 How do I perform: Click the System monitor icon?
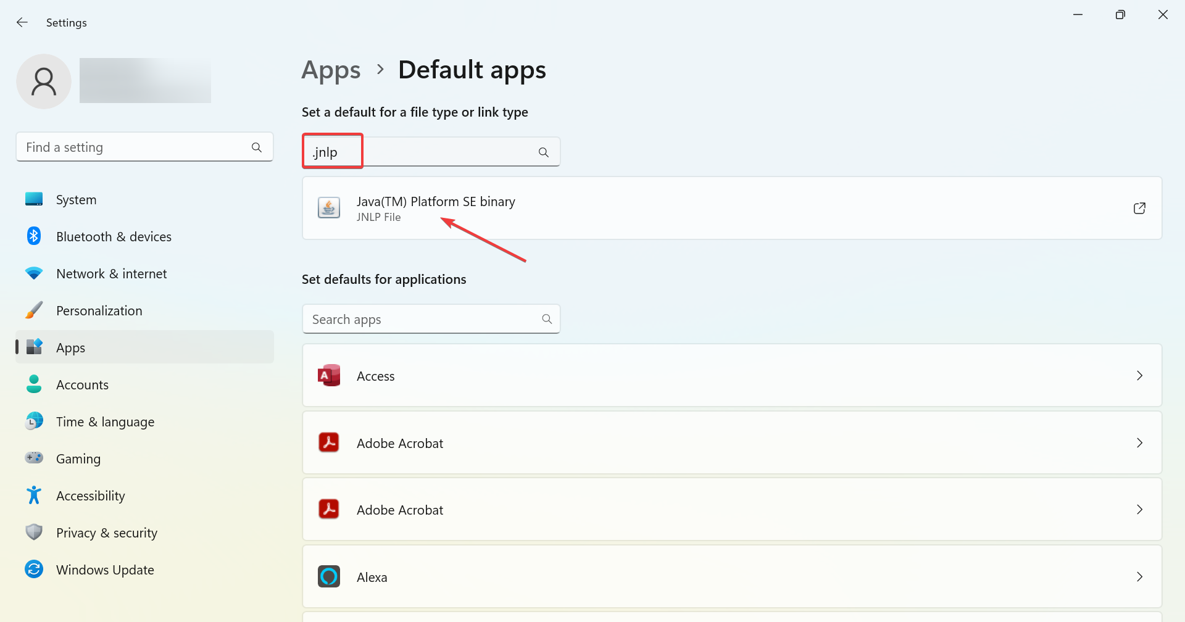click(x=34, y=199)
